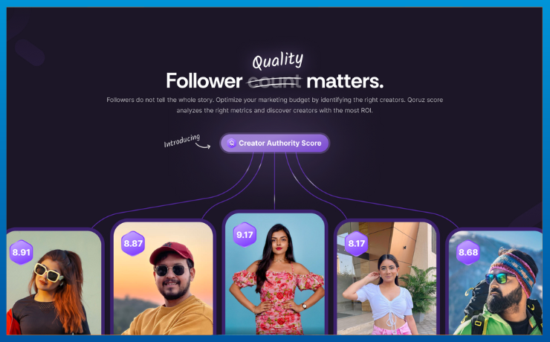
Task: Click the Follower matters headline
Action: click(275, 81)
